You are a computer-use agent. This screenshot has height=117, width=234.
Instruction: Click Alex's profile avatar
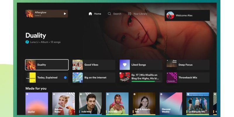[x=170, y=16]
